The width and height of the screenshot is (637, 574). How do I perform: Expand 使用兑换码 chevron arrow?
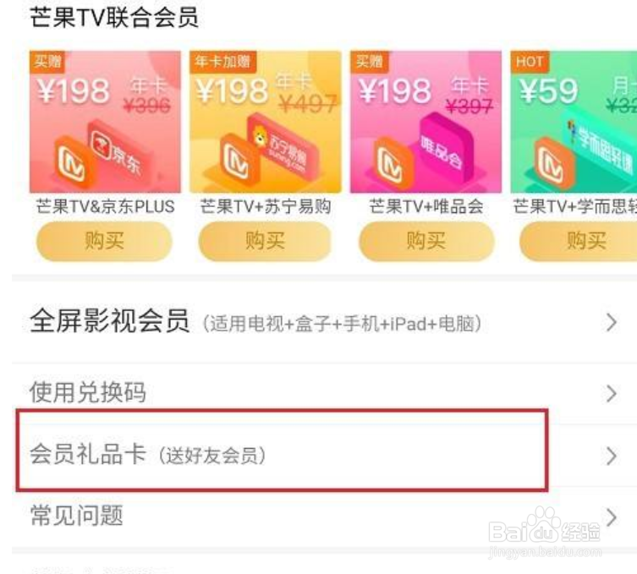(611, 394)
